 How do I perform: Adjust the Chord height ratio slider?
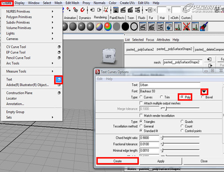click(180, 138)
